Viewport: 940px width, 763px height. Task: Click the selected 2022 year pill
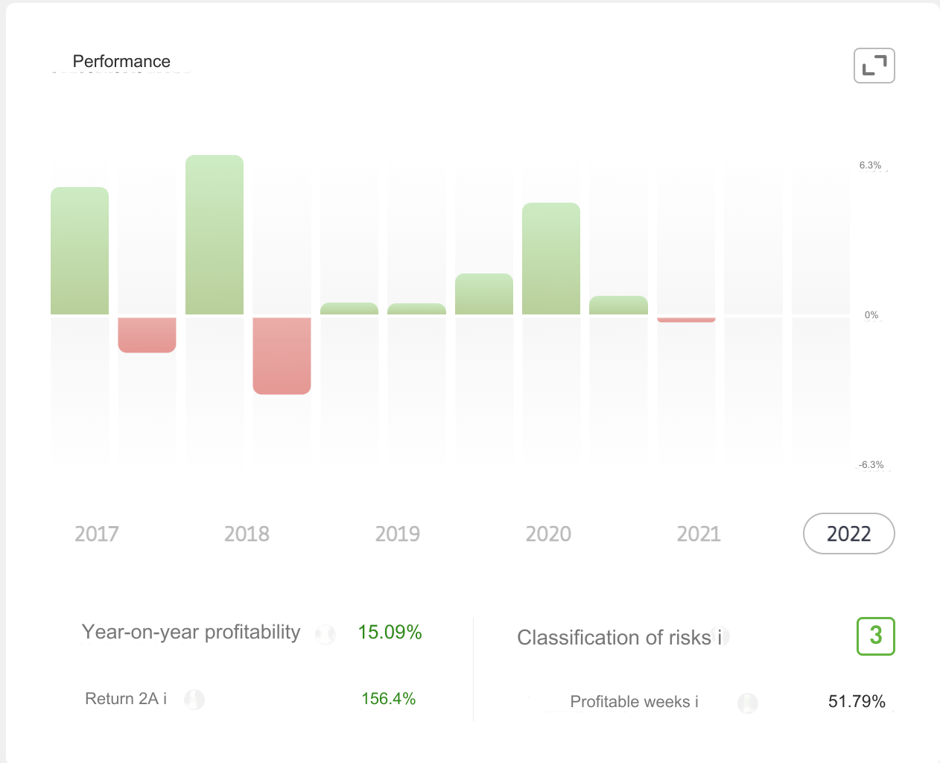point(848,534)
